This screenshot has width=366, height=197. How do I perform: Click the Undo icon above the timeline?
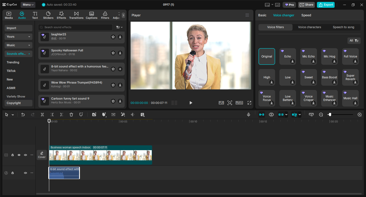23,114
